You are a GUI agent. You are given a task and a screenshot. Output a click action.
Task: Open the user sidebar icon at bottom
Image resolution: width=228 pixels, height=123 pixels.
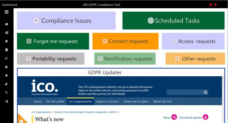point(7,101)
